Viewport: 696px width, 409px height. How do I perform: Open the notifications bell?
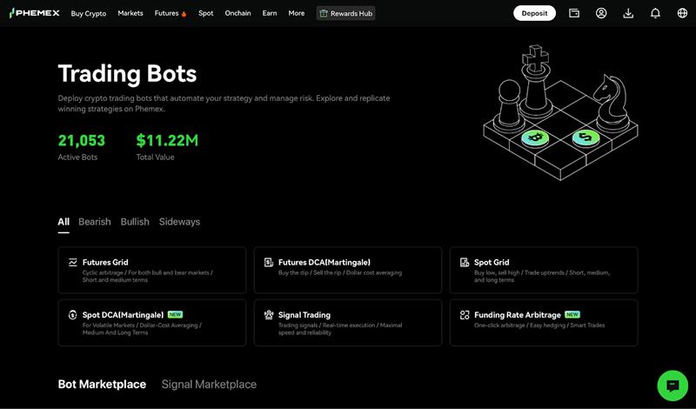click(x=655, y=13)
